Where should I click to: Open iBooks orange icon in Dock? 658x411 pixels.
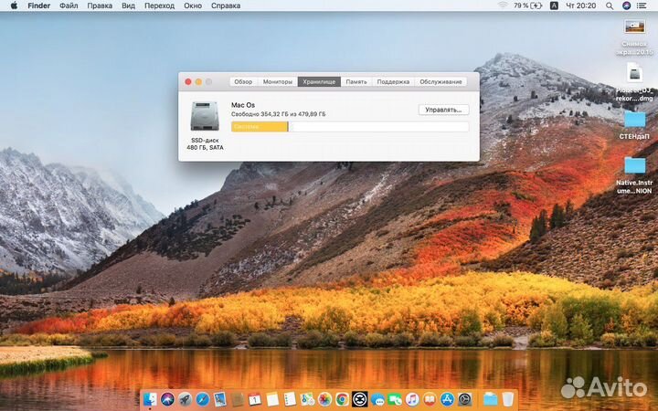(430, 399)
